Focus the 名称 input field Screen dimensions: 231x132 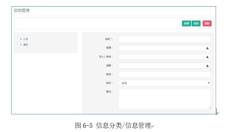point(164,39)
